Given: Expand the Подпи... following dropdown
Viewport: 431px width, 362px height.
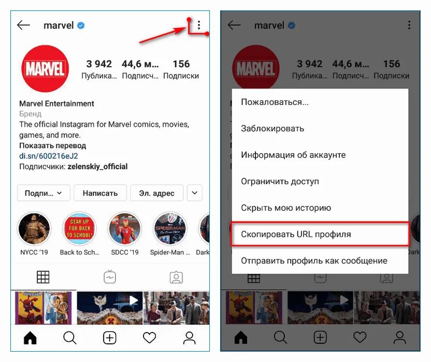Looking at the screenshot, I should click(44, 193).
